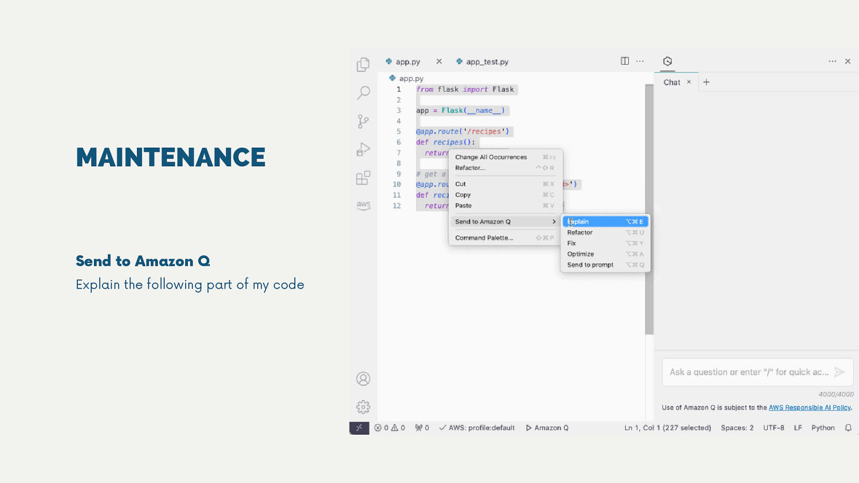Click the ports forwarded status item
The image size is (859, 483).
pyautogui.click(x=422, y=428)
